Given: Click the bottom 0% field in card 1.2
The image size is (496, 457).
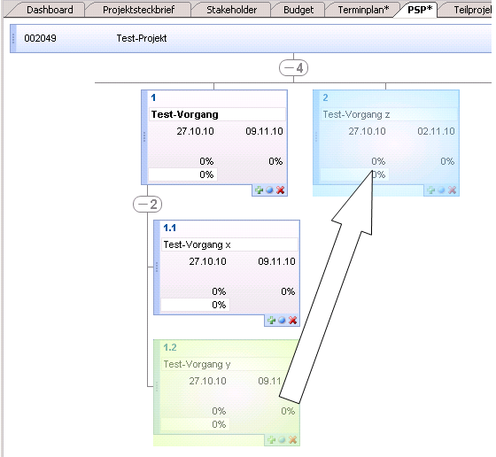Looking at the screenshot, I should (195, 424).
